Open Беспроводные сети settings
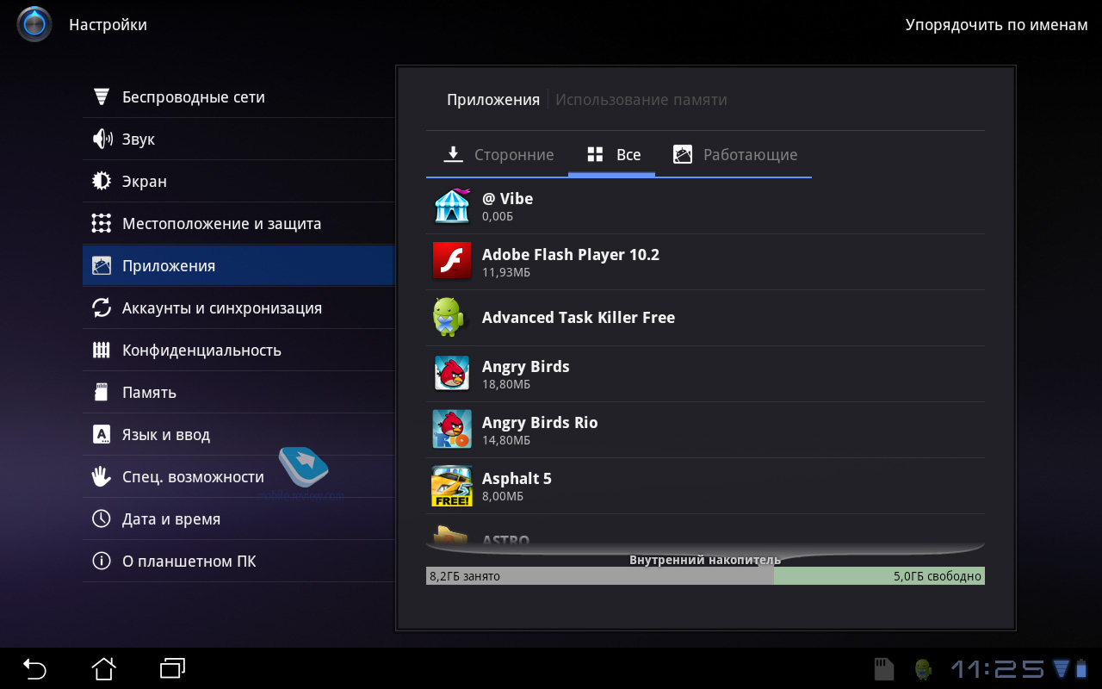 coord(238,96)
